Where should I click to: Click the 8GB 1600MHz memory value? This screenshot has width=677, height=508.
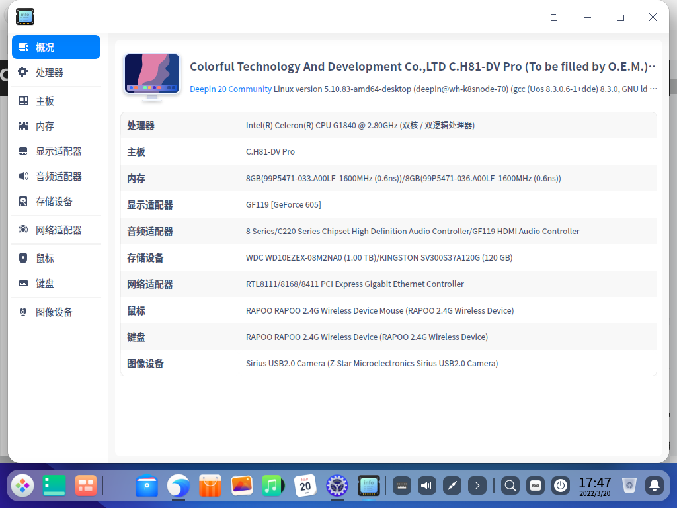pyautogui.click(x=403, y=179)
